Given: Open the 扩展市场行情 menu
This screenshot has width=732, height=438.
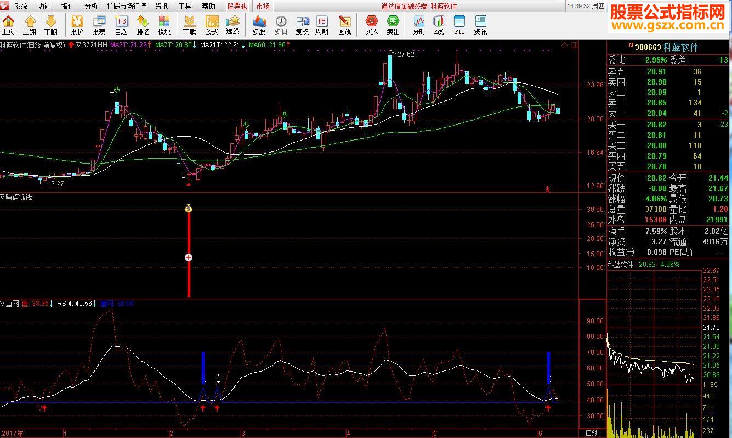Looking at the screenshot, I should click(126, 6).
